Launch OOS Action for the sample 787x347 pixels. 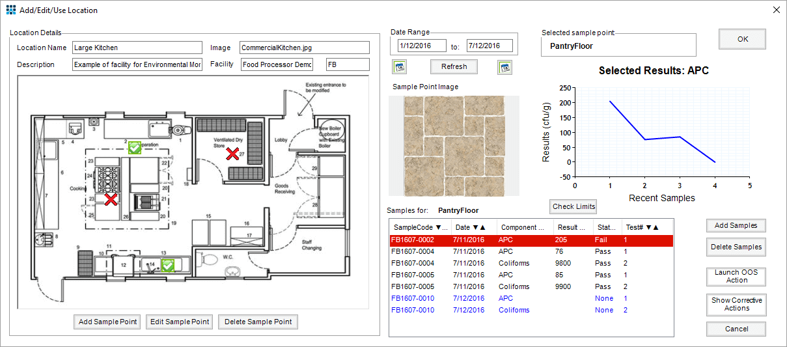[x=736, y=277]
